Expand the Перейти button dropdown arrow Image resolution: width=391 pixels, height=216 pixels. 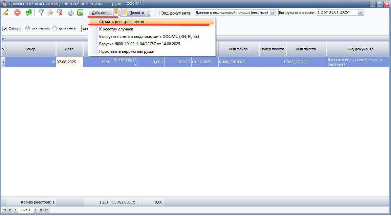148,13
